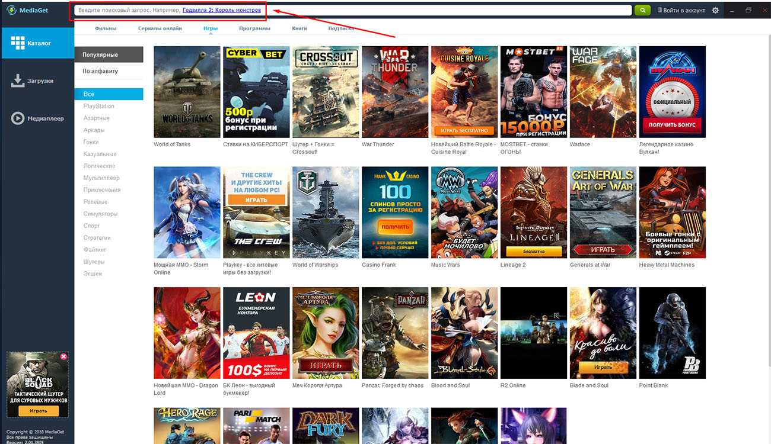Click the Casino Frank title text
The width and height of the screenshot is (771, 444).
click(379, 265)
